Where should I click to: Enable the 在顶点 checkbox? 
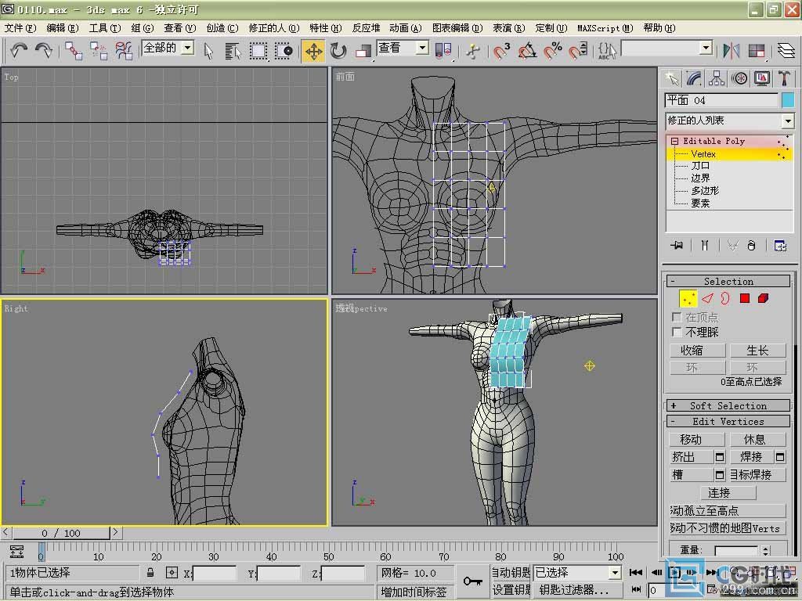676,317
